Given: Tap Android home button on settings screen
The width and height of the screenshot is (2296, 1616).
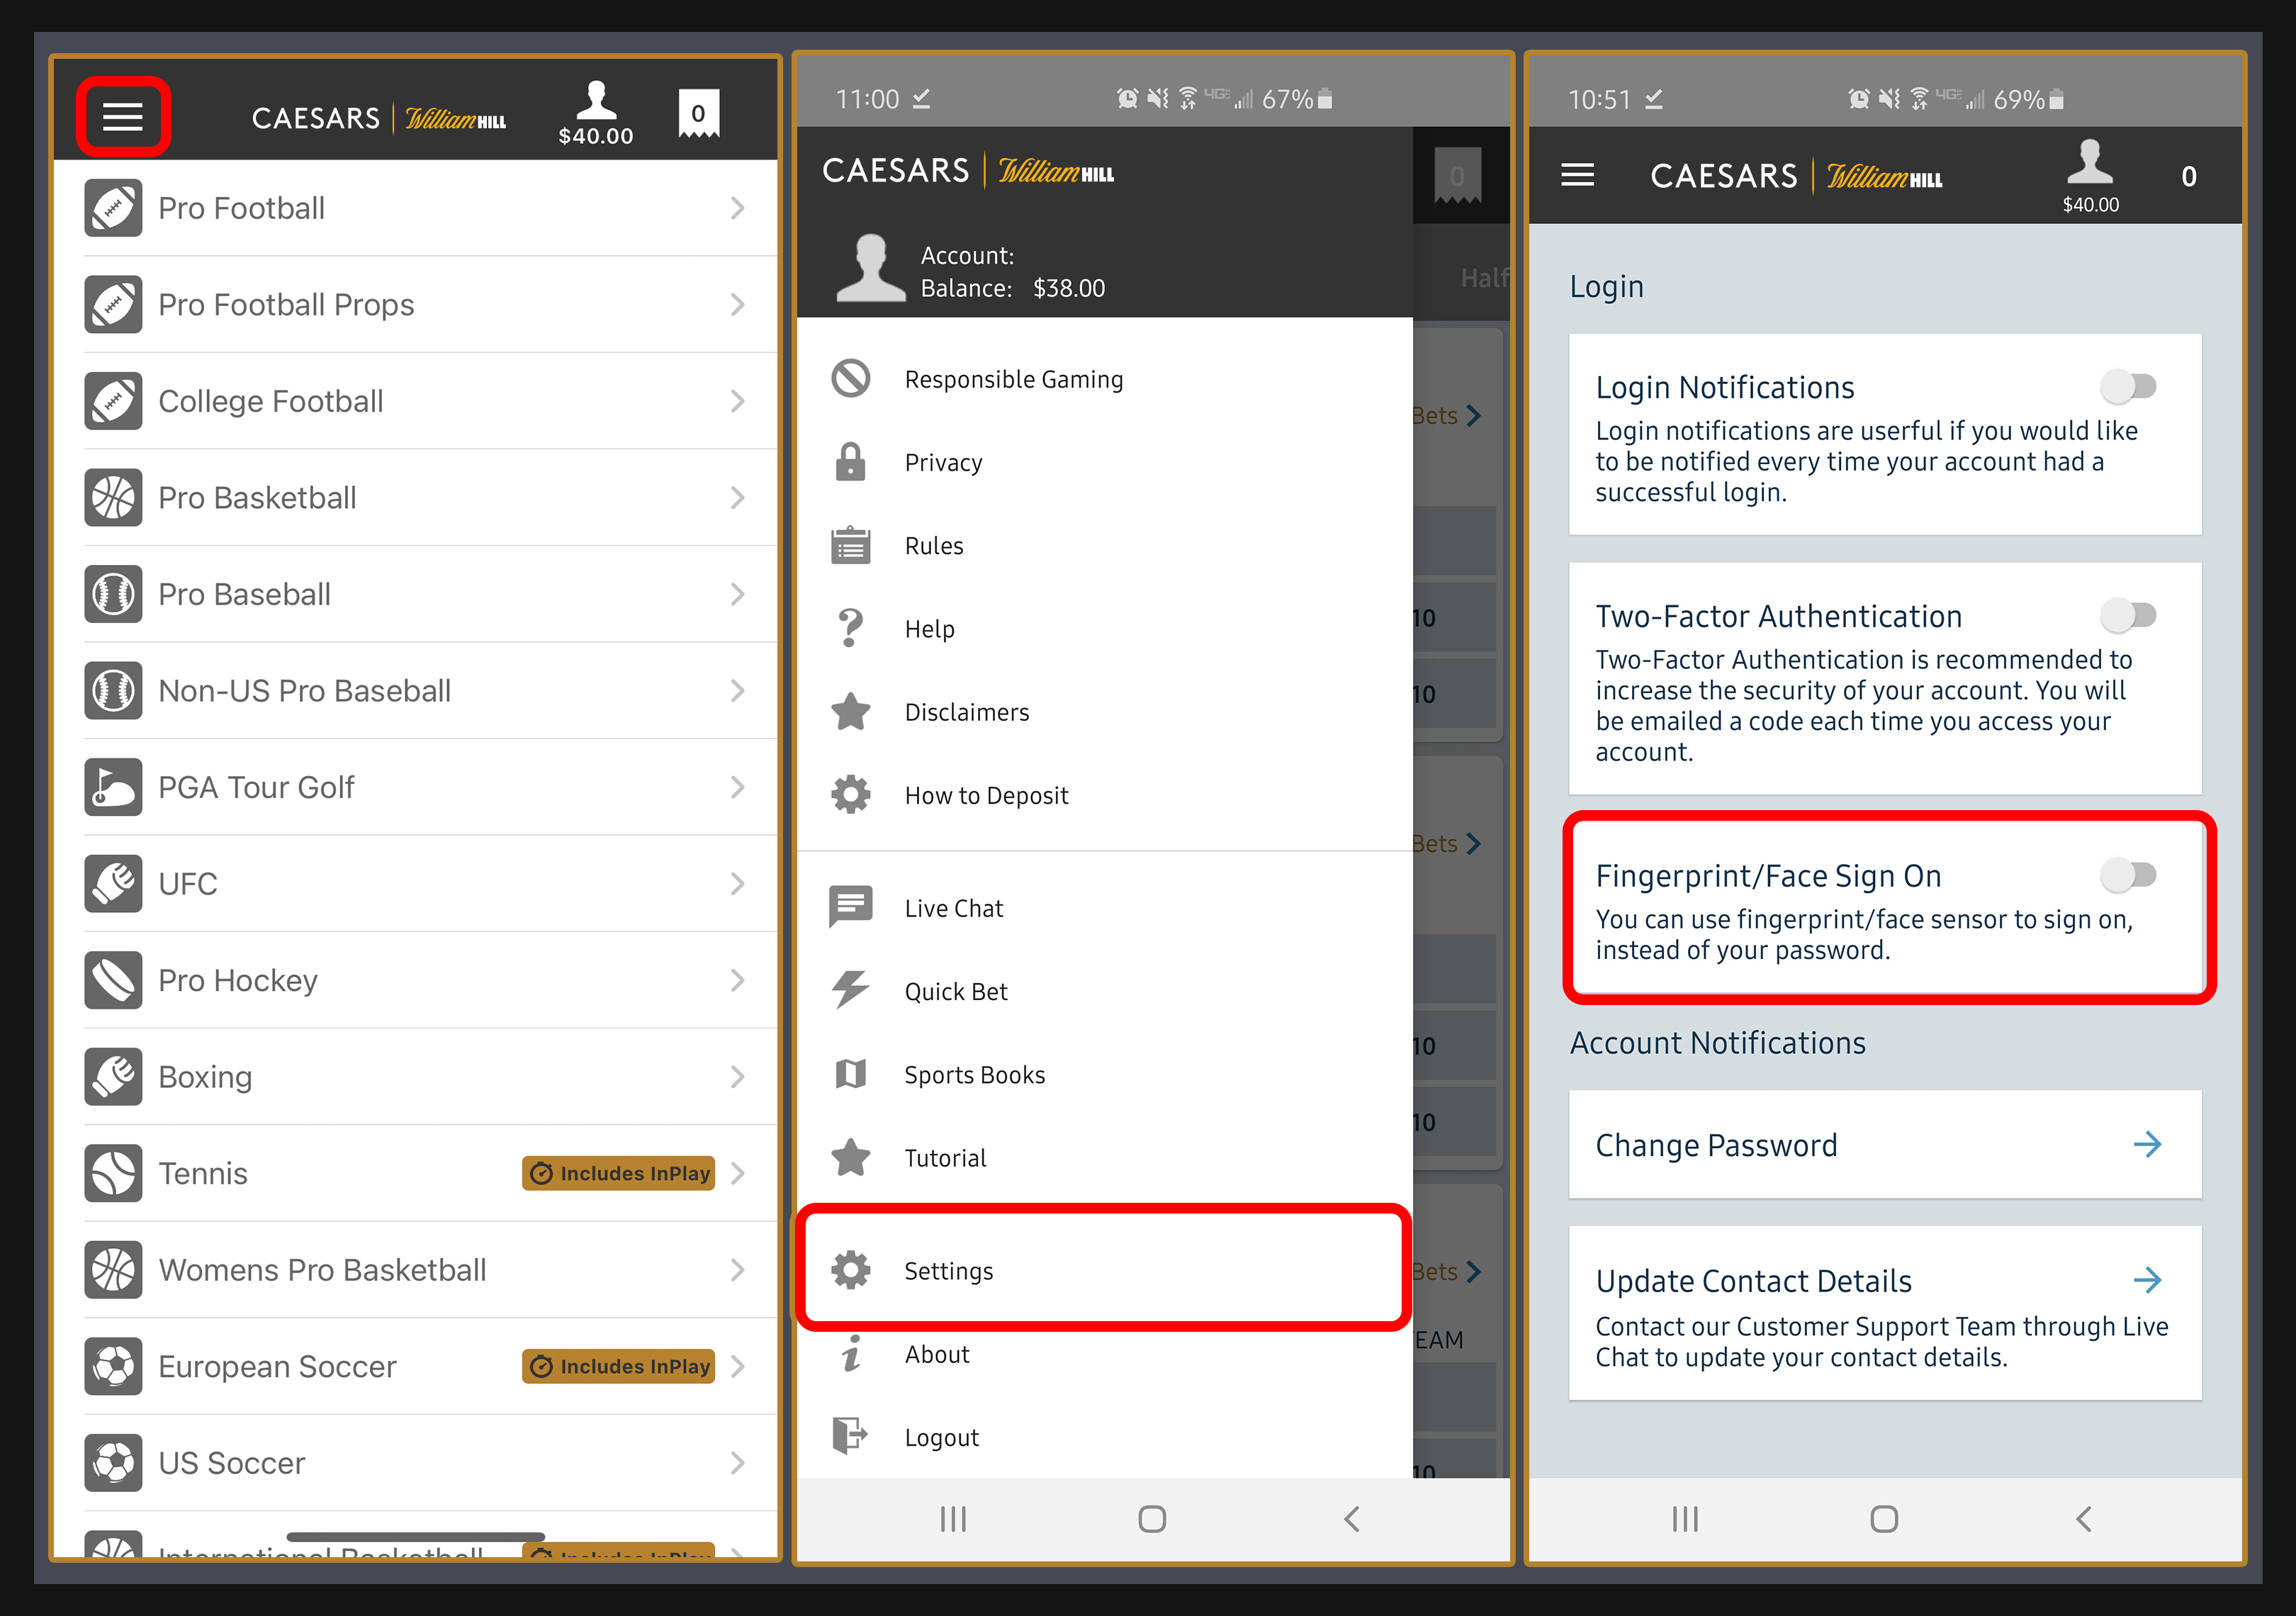Looking at the screenshot, I should pyautogui.click(x=1884, y=1519).
